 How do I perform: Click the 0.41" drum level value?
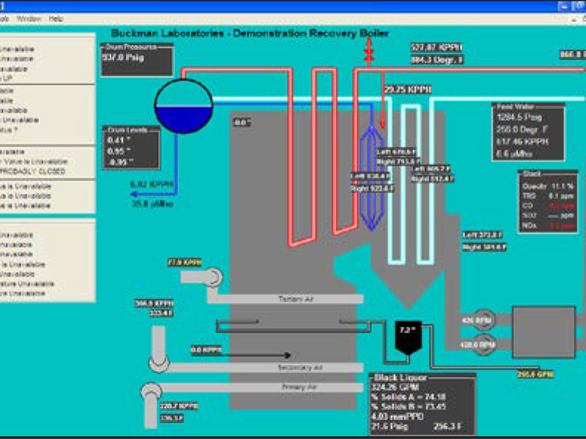[119, 140]
